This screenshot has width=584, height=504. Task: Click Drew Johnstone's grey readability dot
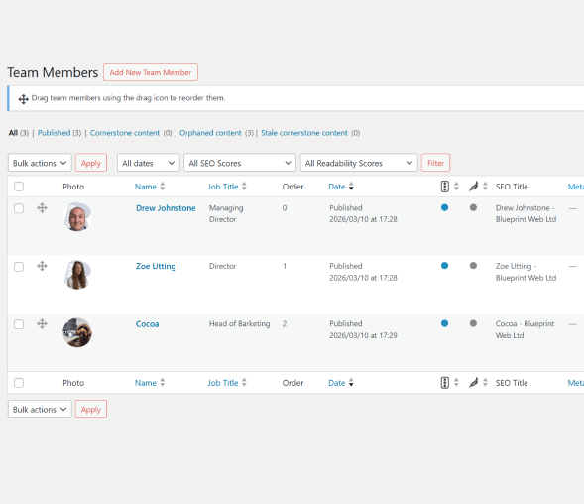point(473,207)
